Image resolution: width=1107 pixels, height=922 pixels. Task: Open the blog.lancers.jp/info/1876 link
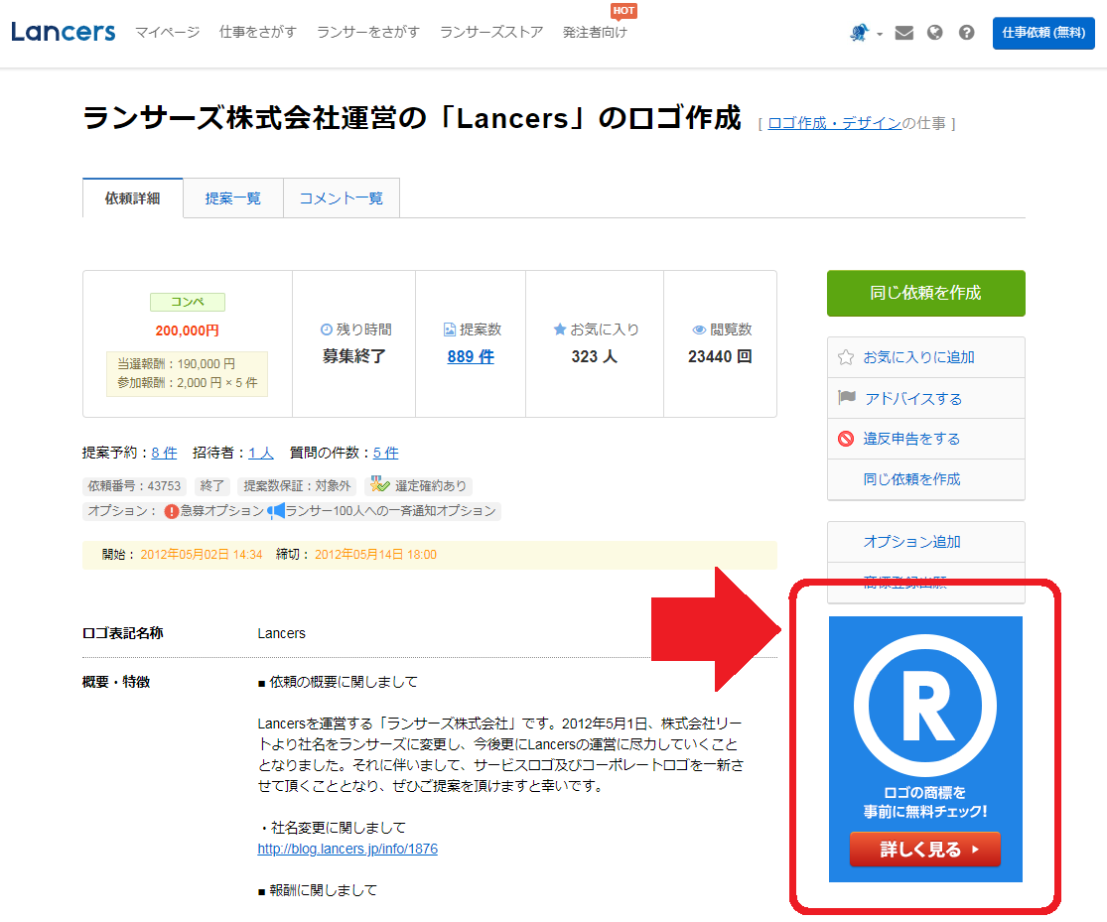click(x=347, y=849)
